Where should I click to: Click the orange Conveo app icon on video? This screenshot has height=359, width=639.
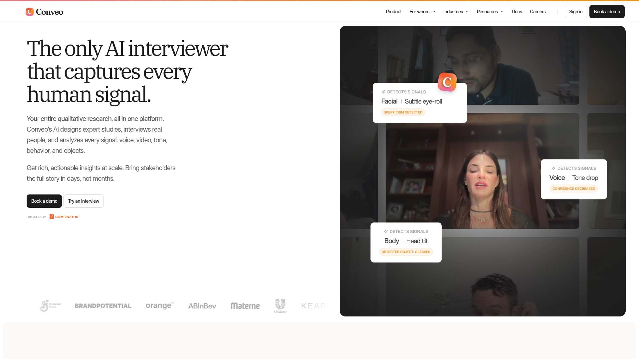(447, 82)
